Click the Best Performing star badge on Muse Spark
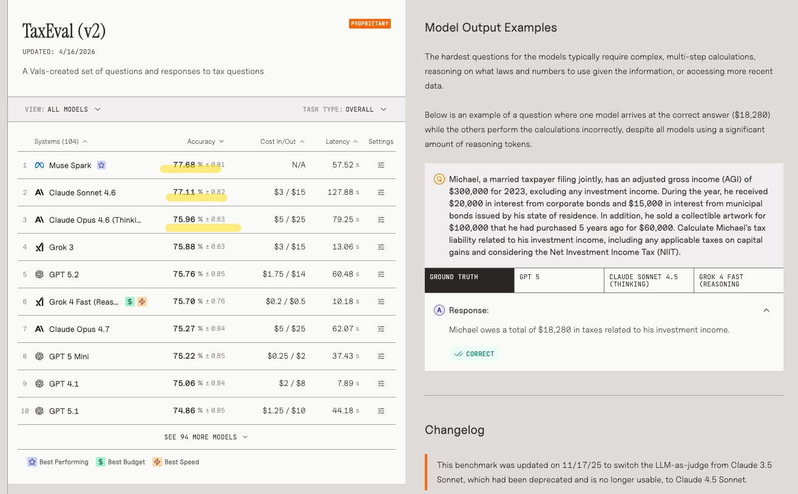 pyautogui.click(x=101, y=165)
